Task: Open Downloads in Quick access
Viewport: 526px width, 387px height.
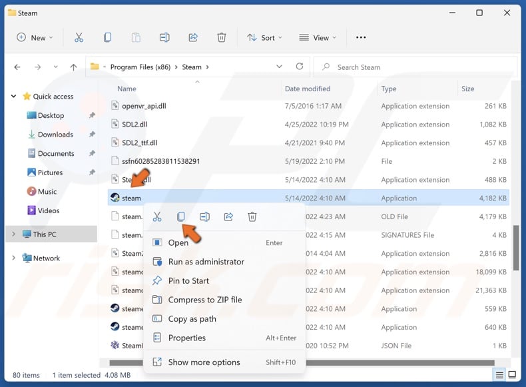Action: [x=55, y=135]
